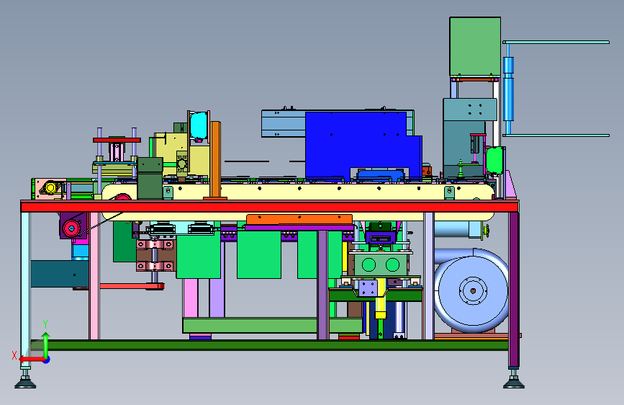This screenshot has width=624, height=405.
Task: Select the green hopper box at top right
Action: tap(475, 46)
